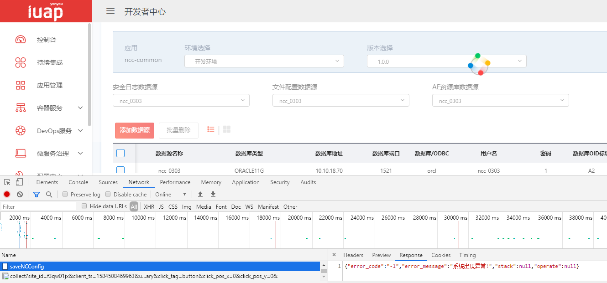
Task: Stop recording network log red button
Action: 7,194
